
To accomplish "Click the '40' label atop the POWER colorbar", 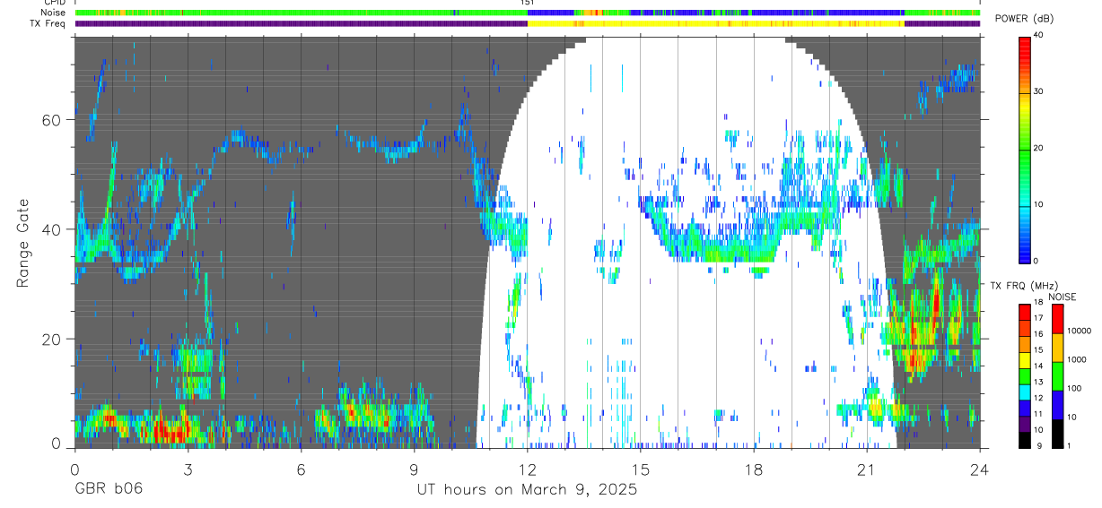I will pos(1039,36).
